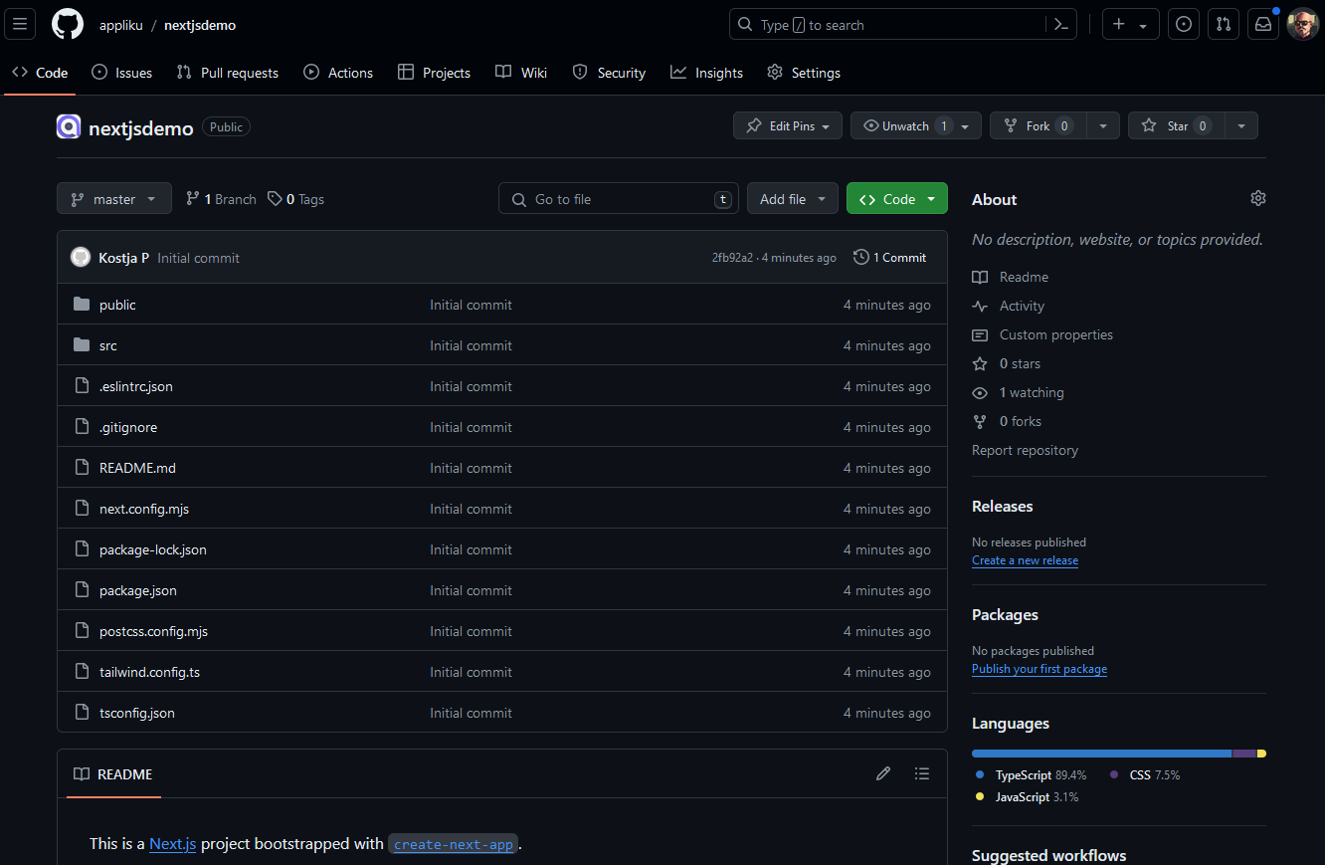Viewport: 1325px width, 865px height.
Task: Open the notifications inbox icon
Action: point(1262,25)
